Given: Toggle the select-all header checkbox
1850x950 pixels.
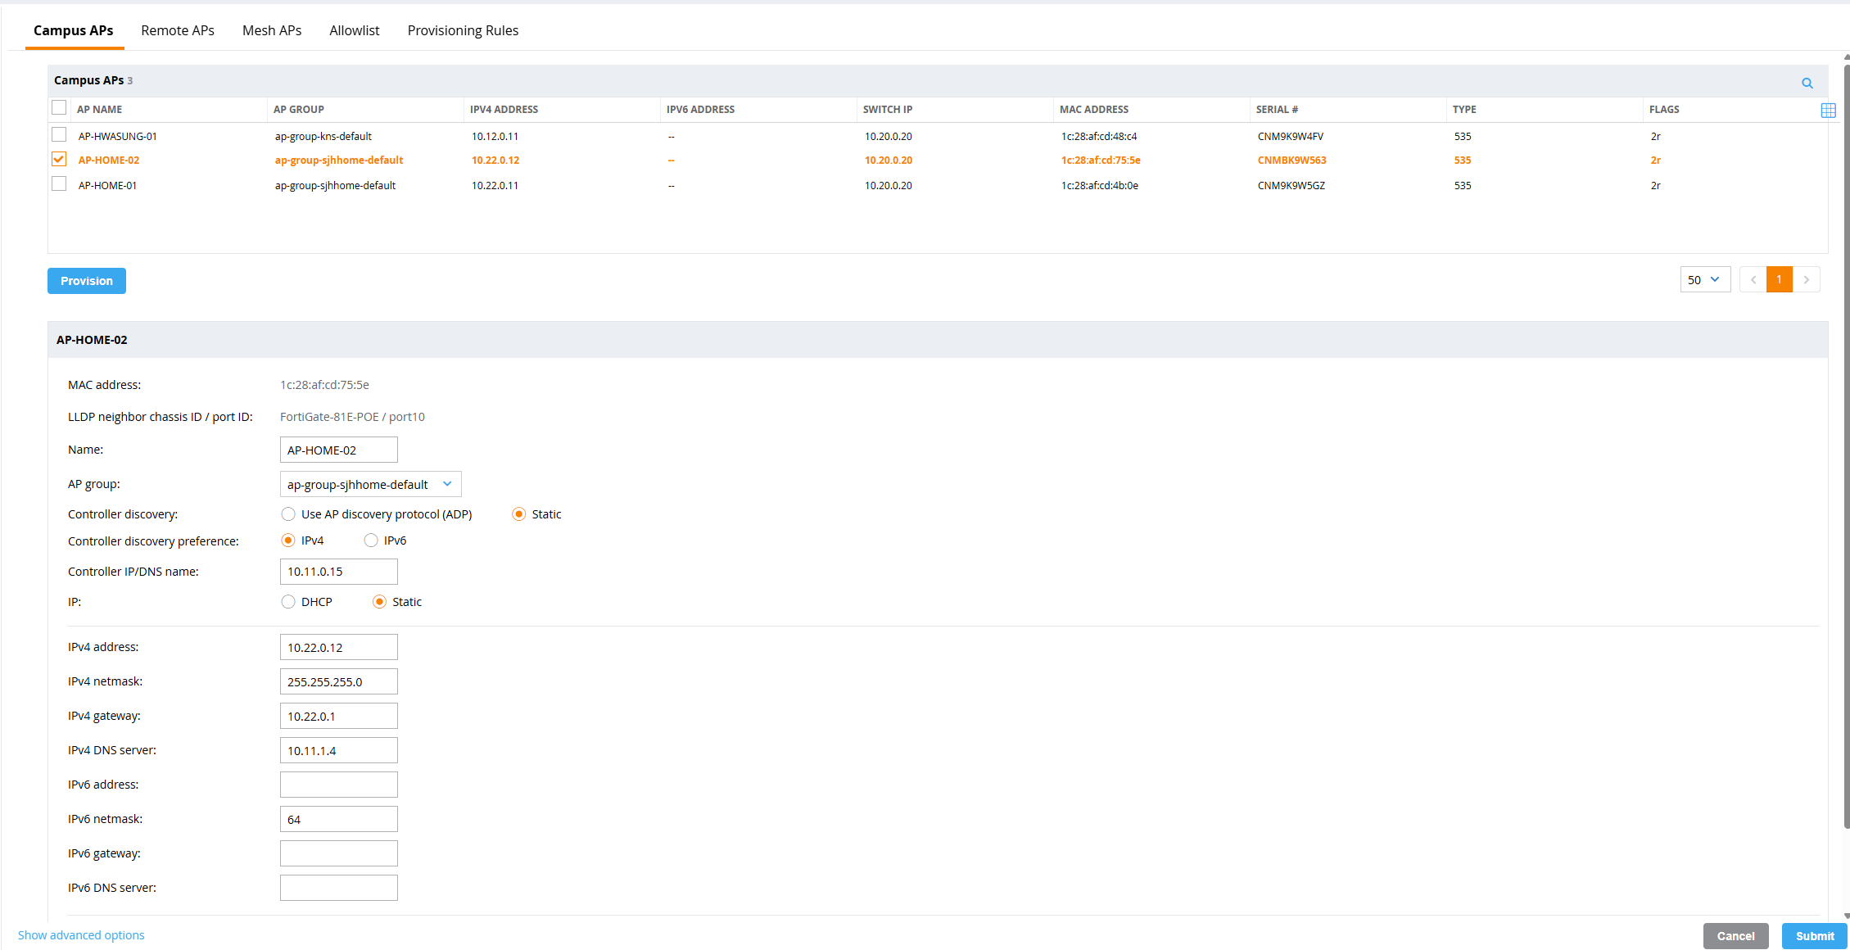Looking at the screenshot, I should tap(59, 108).
